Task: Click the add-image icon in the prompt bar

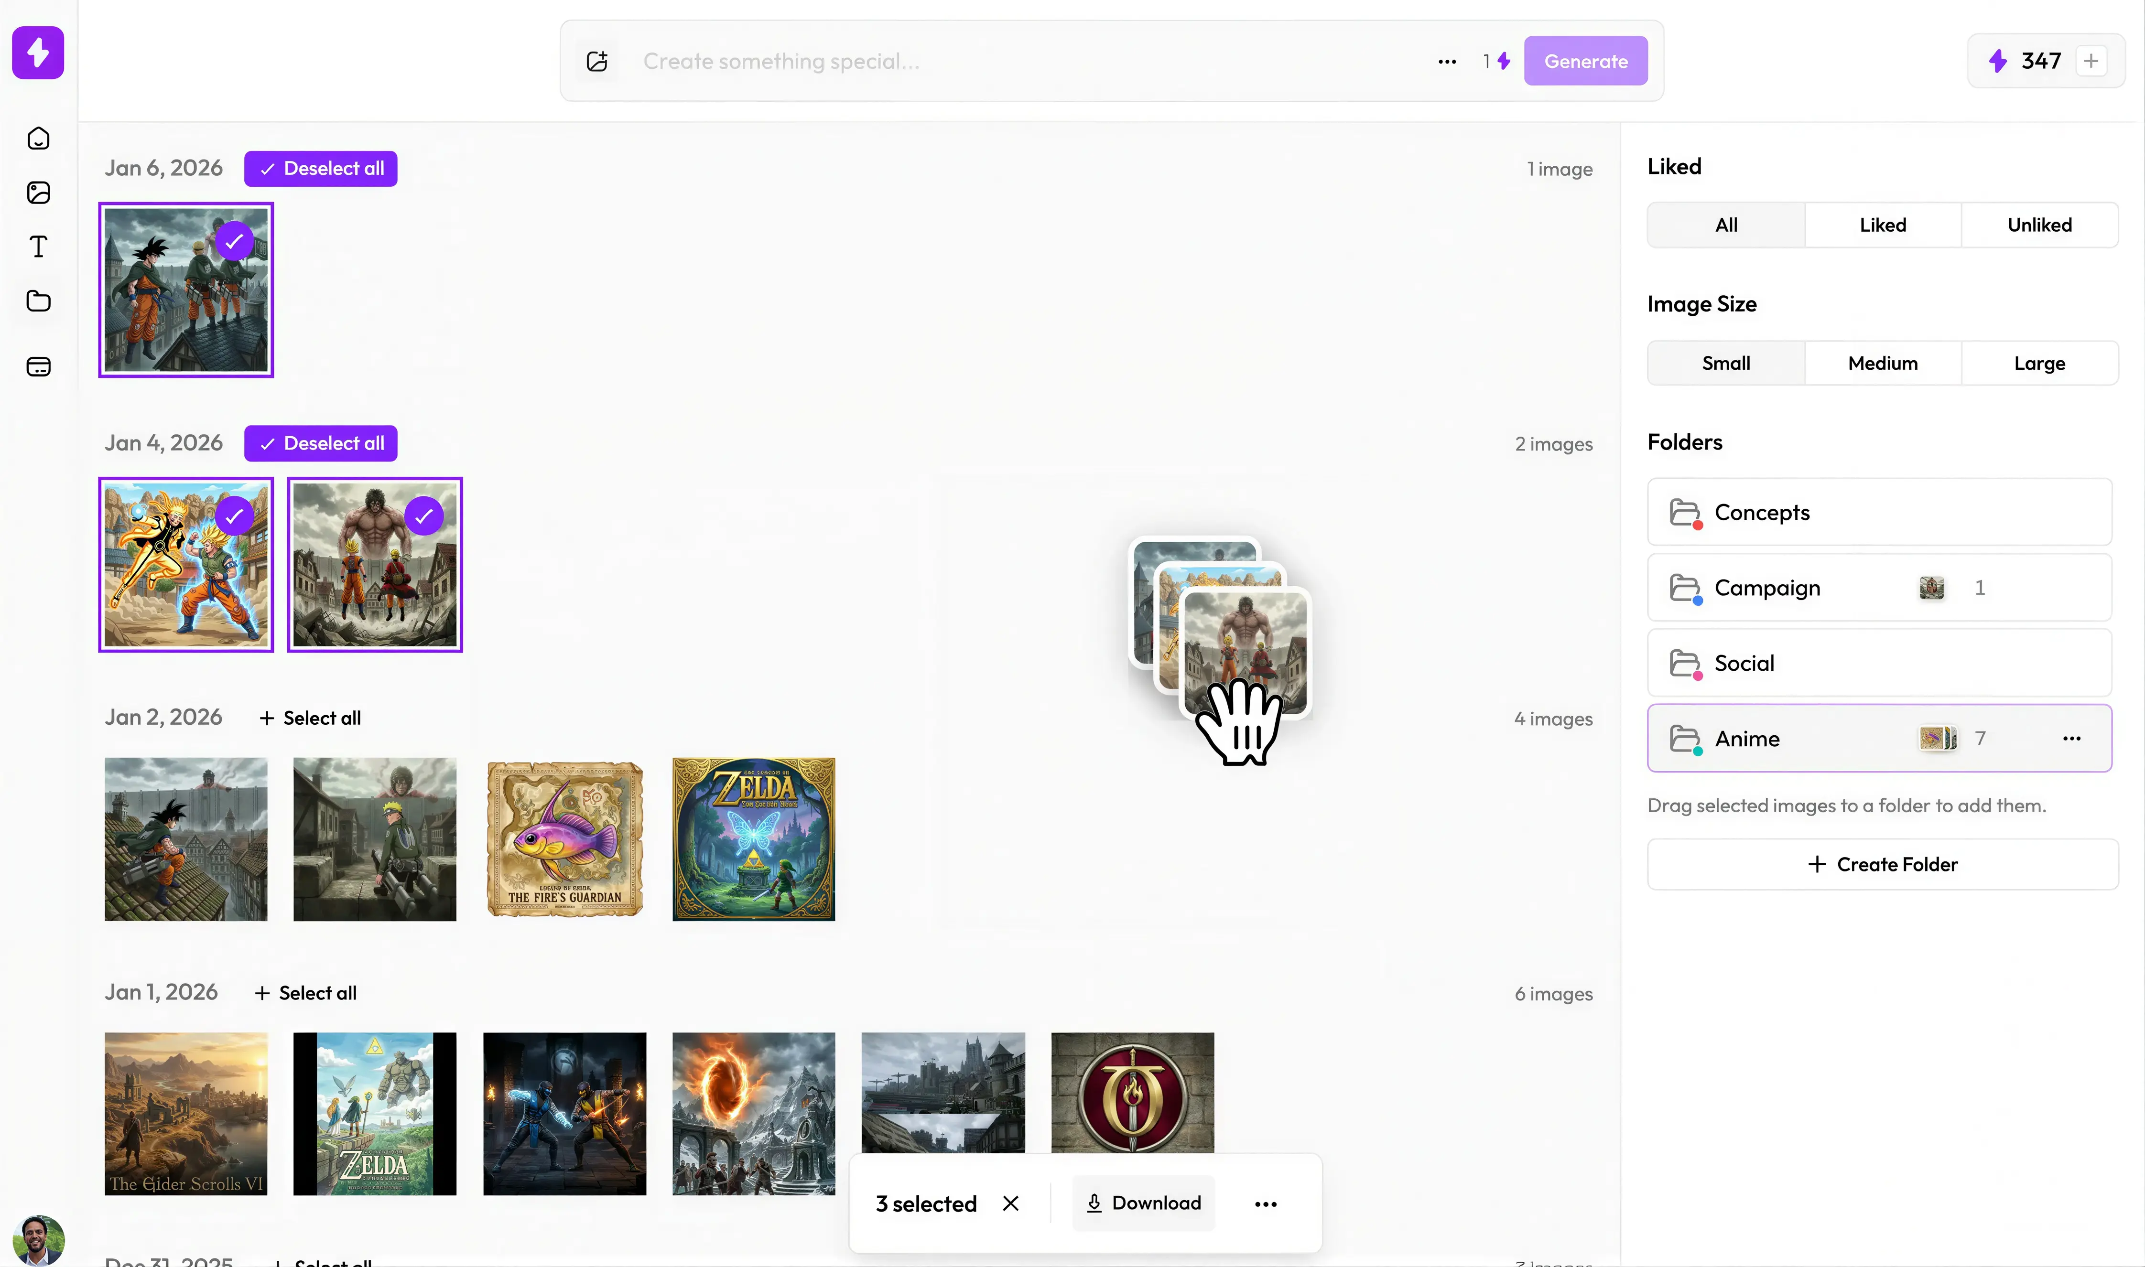Action: click(596, 61)
